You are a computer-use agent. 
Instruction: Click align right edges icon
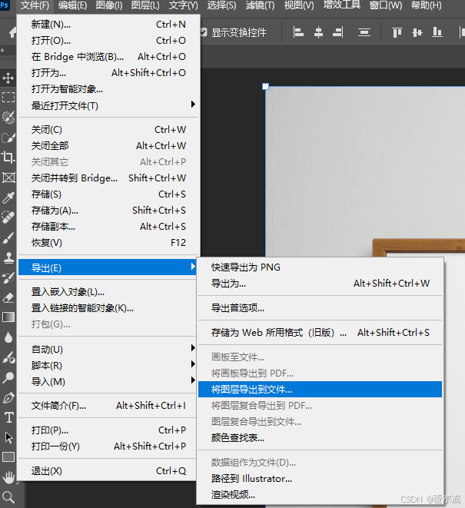point(338,32)
